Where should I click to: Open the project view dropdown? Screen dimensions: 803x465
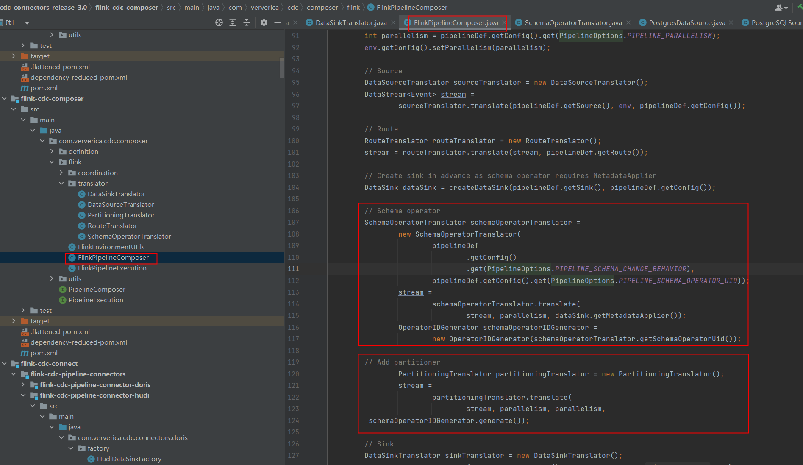click(x=27, y=23)
